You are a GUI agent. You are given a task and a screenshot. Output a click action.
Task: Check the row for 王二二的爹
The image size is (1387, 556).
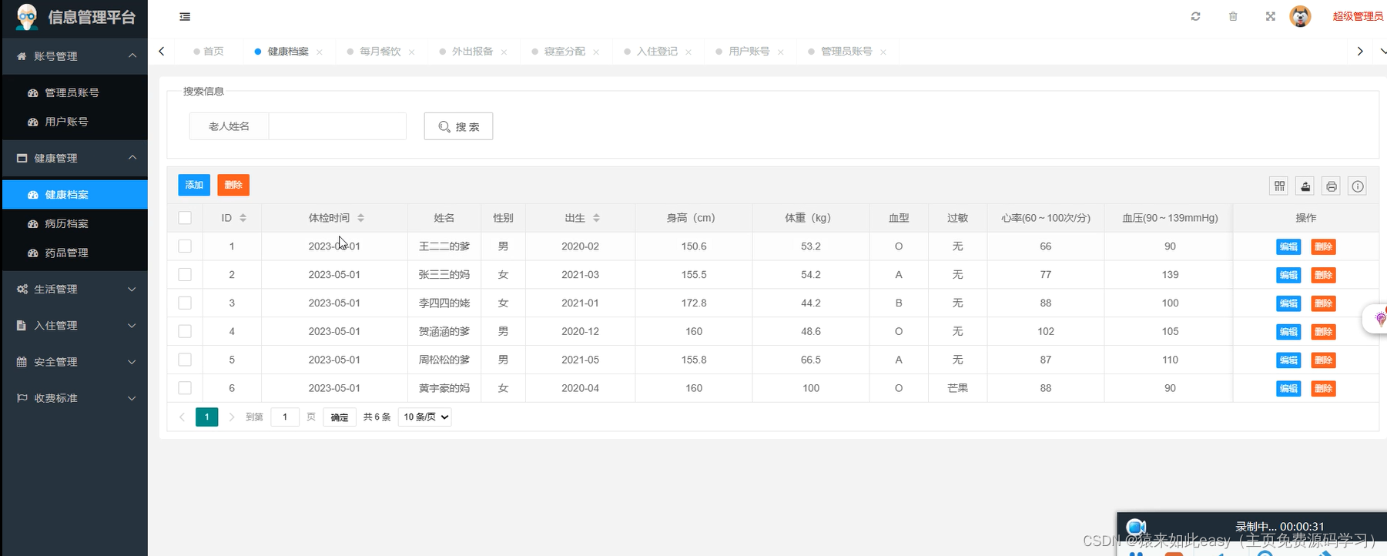point(185,246)
